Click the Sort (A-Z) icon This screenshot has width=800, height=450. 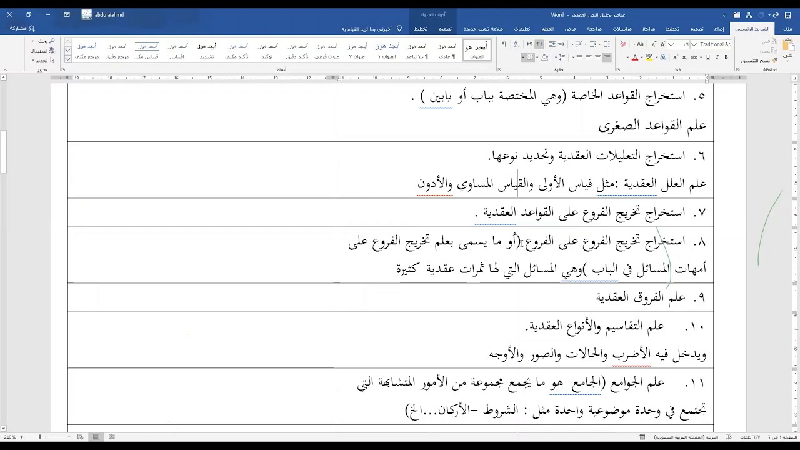point(517,44)
